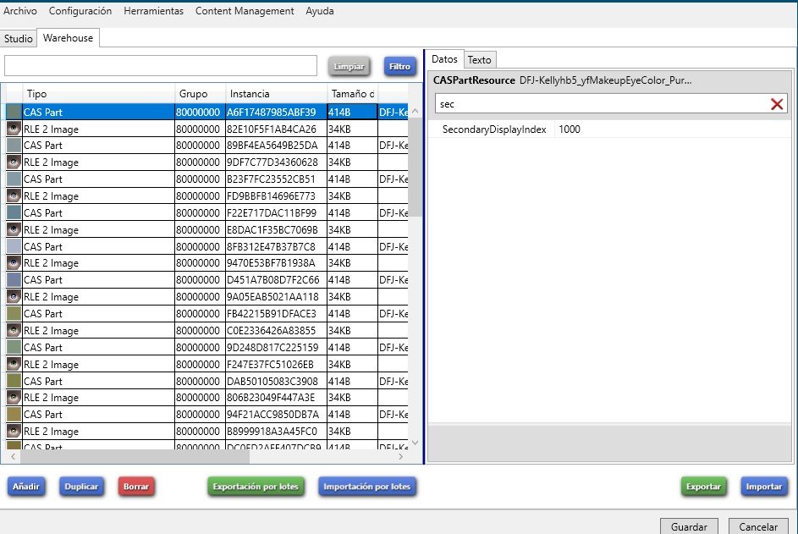Select eye icon for row E8DAC1F35BC7069B
The image size is (798, 534).
pyautogui.click(x=14, y=230)
